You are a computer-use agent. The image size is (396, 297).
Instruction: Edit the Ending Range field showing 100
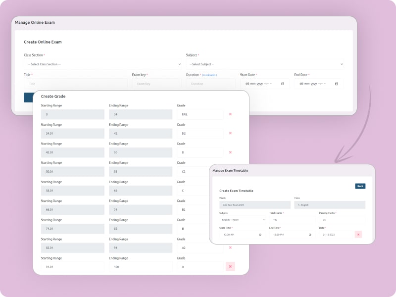coord(141,267)
